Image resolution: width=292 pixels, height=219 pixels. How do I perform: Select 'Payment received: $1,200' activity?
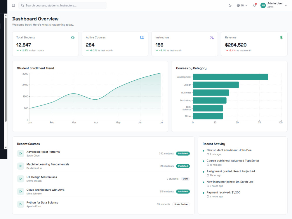pos(223,192)
